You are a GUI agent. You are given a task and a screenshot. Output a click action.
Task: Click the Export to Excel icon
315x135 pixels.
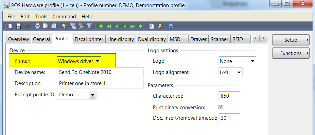tap(54, 26)
